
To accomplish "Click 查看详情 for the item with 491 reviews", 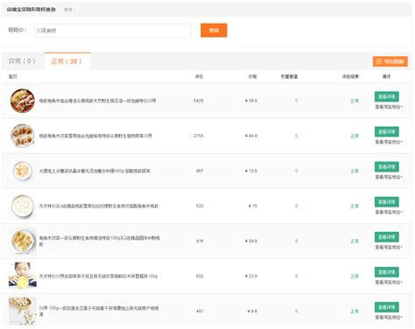I will 387,307.
